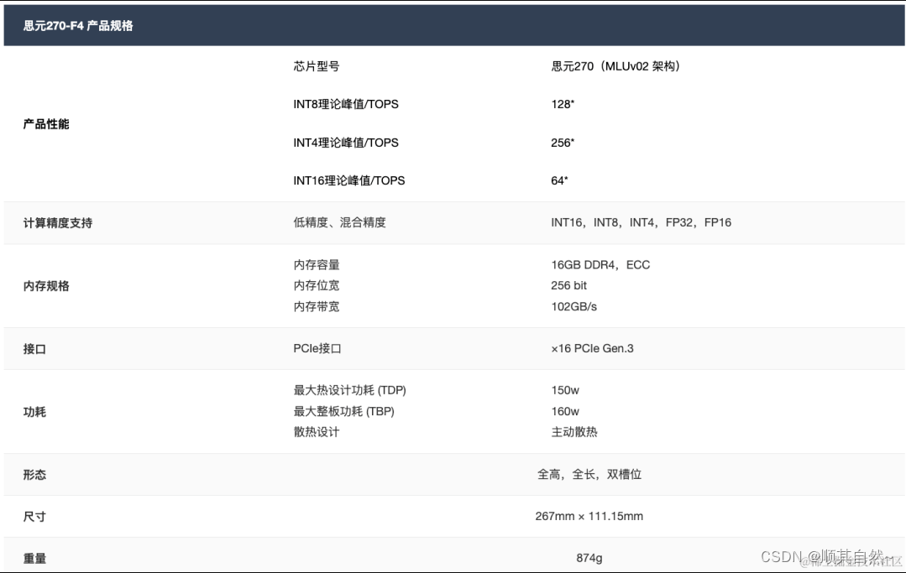906x573 pixels.
Task: Click 'INT4理论峰值/TOPS' label
Action: click(x=346, y=143)
